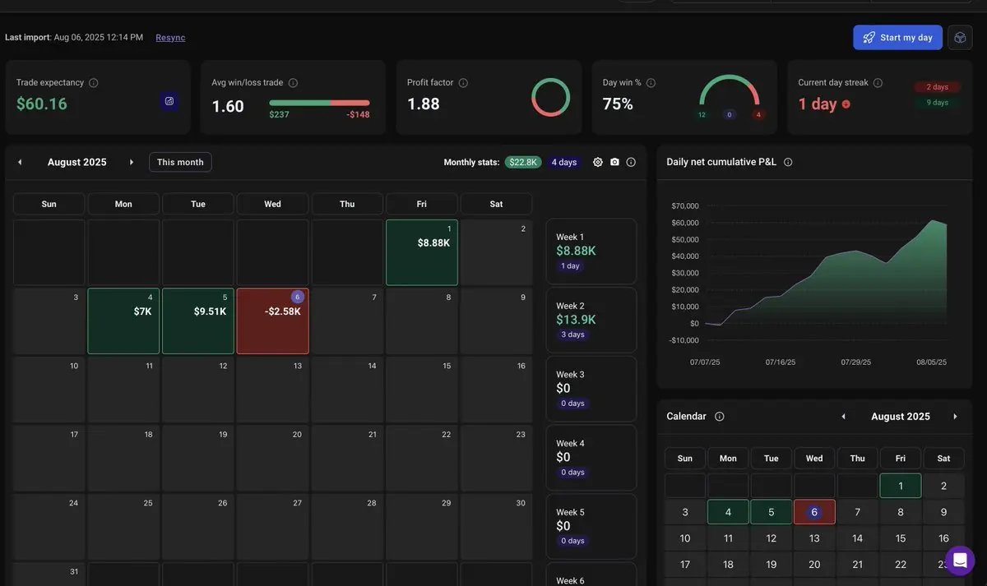
Task: Open the purple icon button in Trade expectancy card
Action: 169,101
